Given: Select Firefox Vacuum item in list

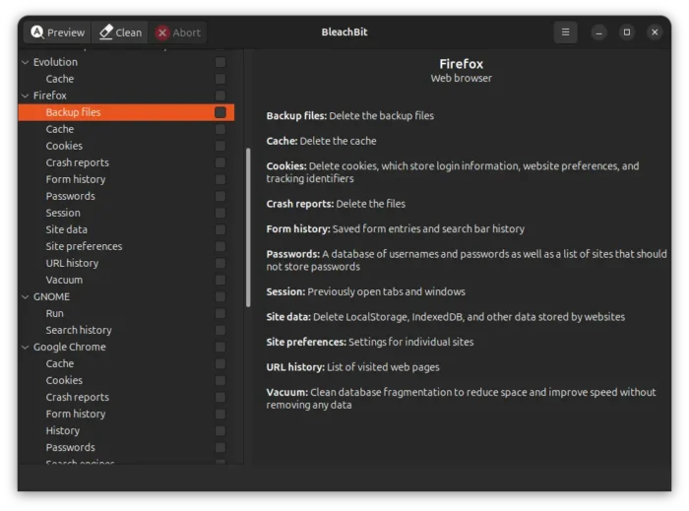Looking at the screenshot, I should pyautogui.click(x=64, y=280).
